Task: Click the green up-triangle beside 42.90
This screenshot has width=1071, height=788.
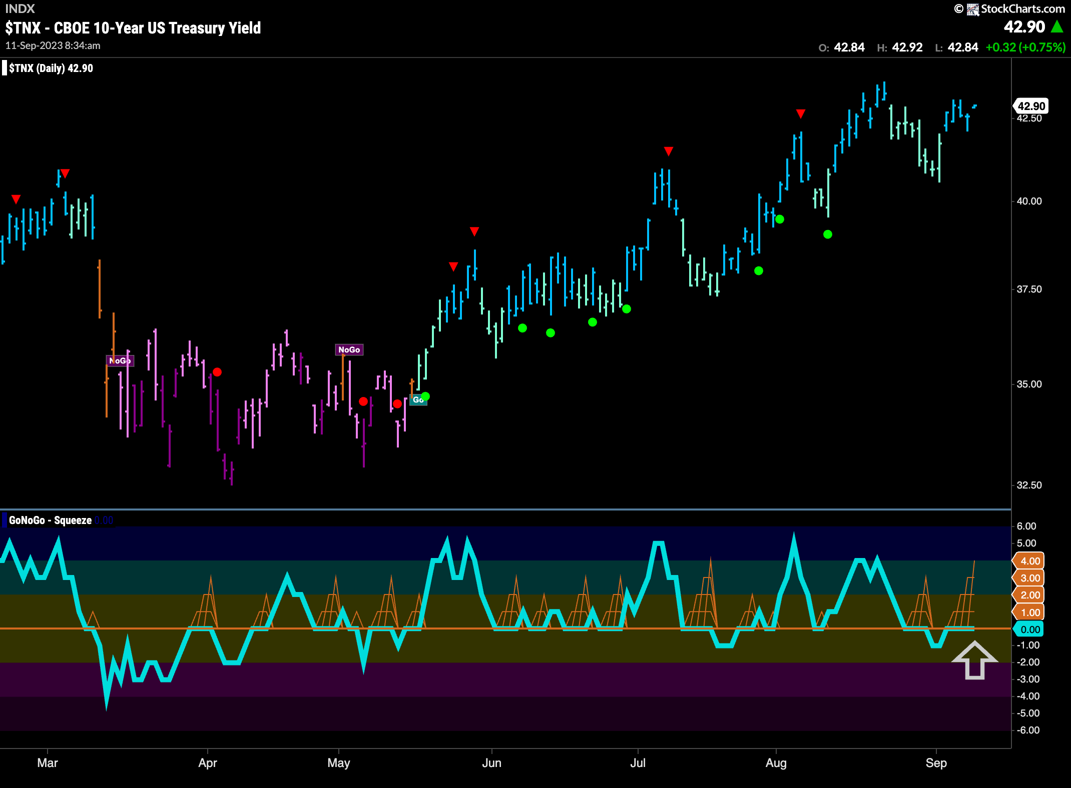Action: (1057, 26)
